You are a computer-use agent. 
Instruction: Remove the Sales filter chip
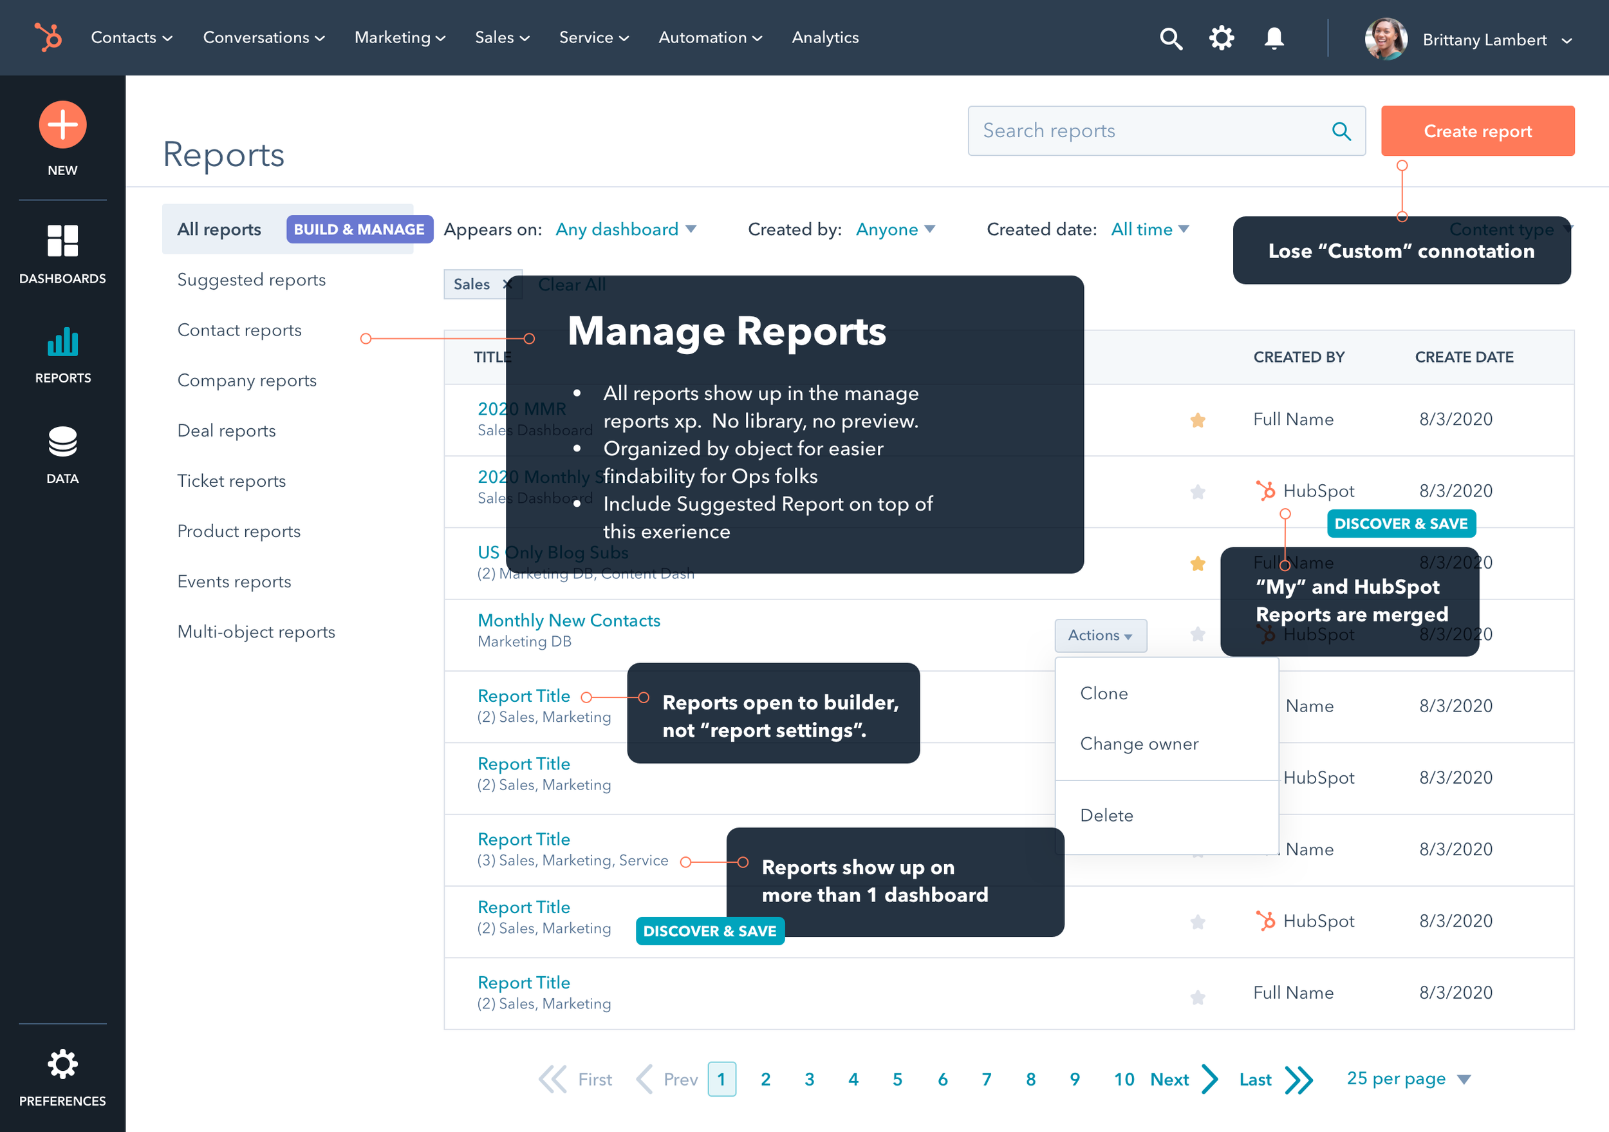[x=507, y=285]
